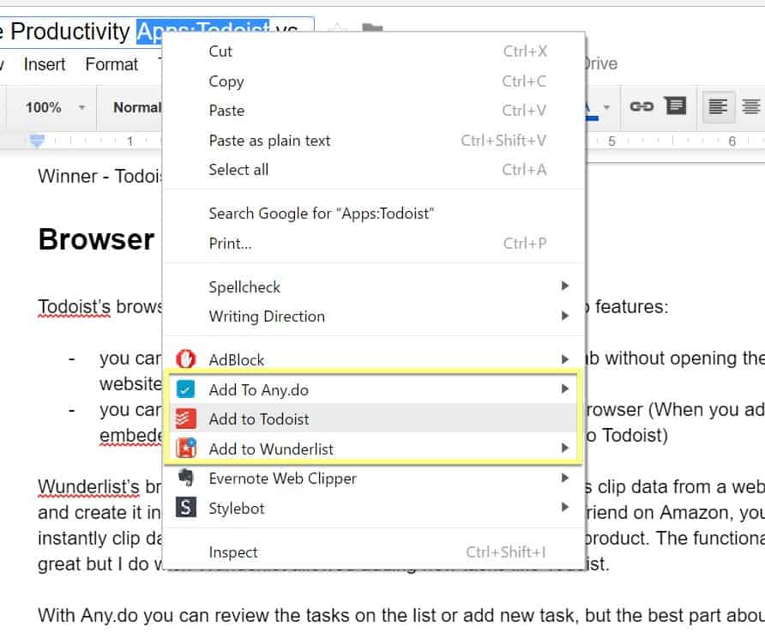The image size is (765, 633).
Task: Select Add to Wunderlist entry
Action: tap(374, 449)
